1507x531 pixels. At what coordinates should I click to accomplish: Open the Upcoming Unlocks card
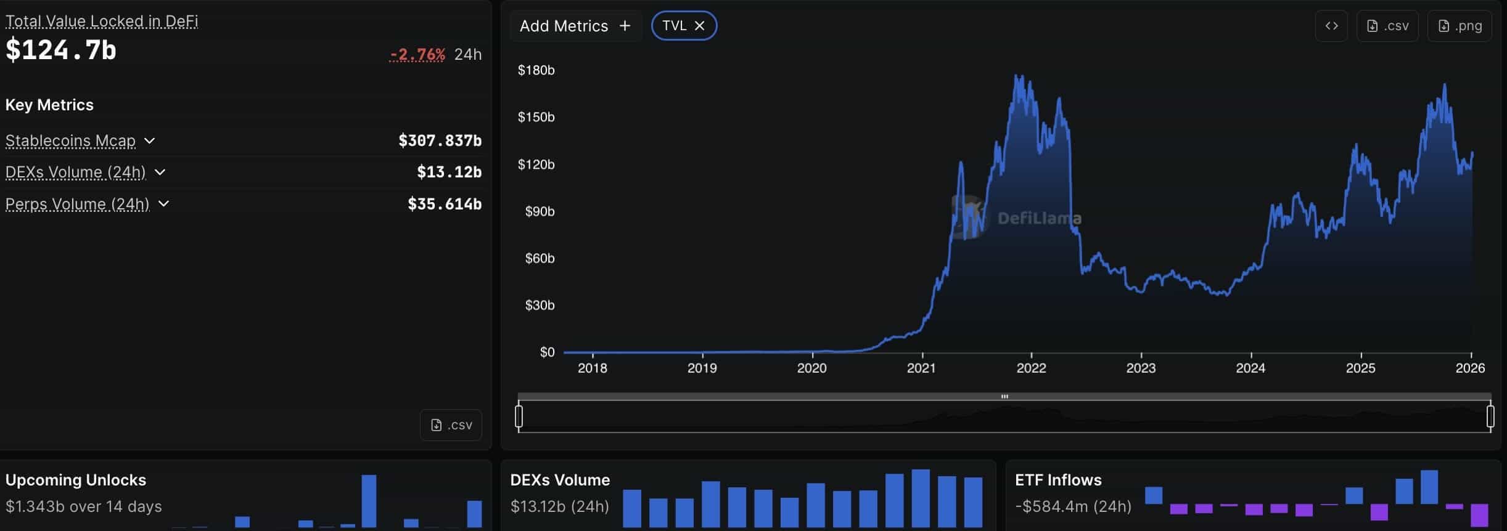[x=76, y=480]
